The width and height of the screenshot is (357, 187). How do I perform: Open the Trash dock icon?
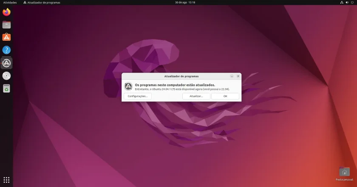click(x=6, y=89)
